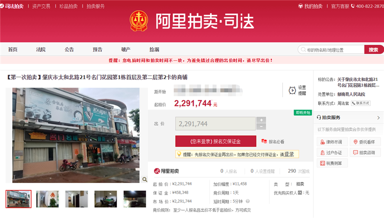Click the court emblem logo

coord(139,21)
